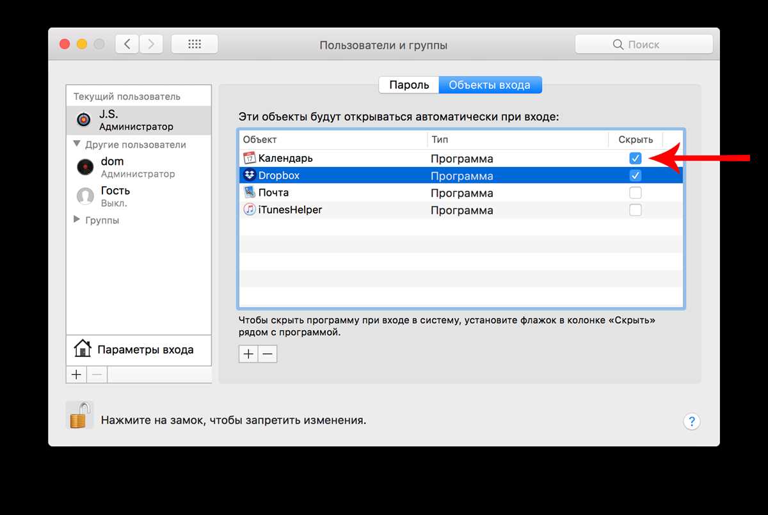Switch to the Пароль tab
The width and height of the screenshot is (768, 515).
pos(409,84)
